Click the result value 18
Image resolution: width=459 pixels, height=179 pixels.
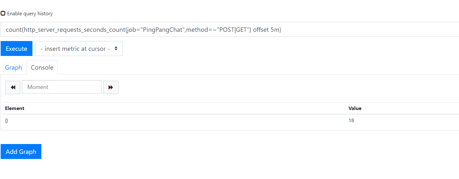[351, 120]
